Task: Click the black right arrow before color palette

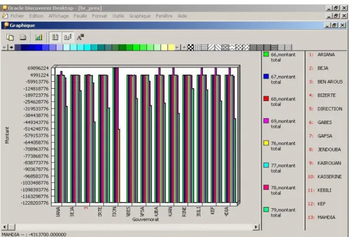Action: (x=11, y=47)
